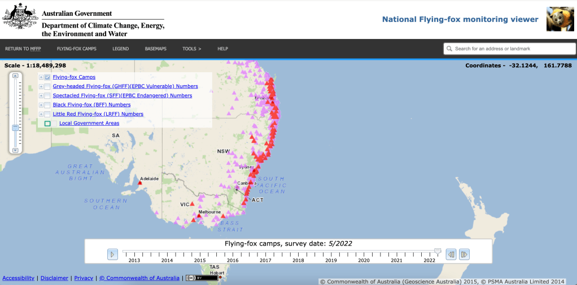The image size is (577, 285).
Task: Expand the Spectacled Flying-fox layer tree
Action: point(41,96)
